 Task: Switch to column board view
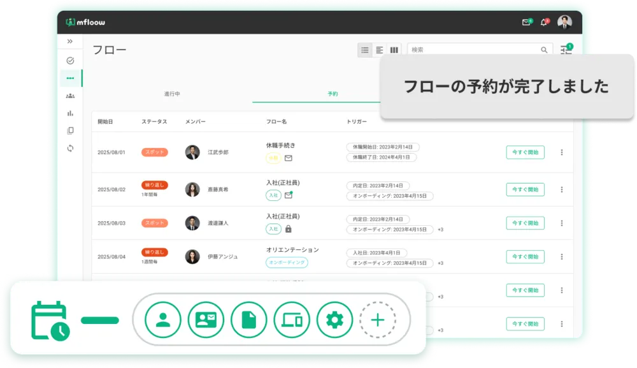394,50
